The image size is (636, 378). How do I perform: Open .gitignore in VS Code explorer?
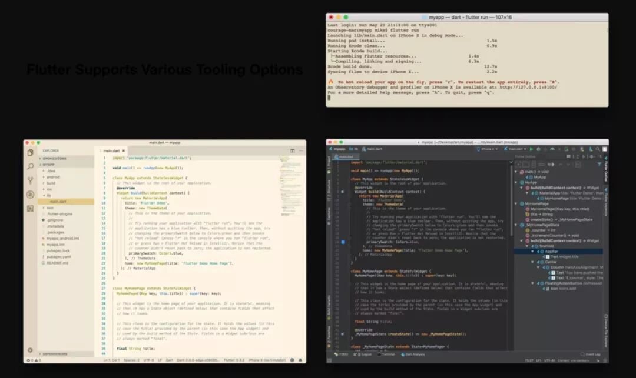click(x=55, y=220)
